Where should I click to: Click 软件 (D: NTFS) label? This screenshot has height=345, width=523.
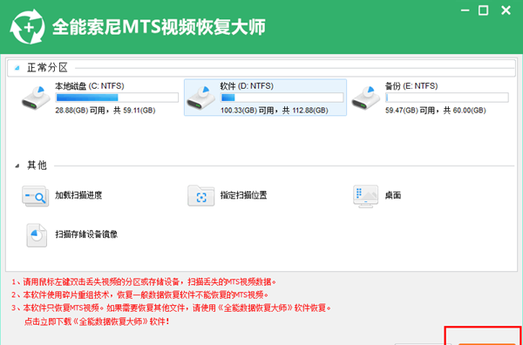(x=247, y=86)
